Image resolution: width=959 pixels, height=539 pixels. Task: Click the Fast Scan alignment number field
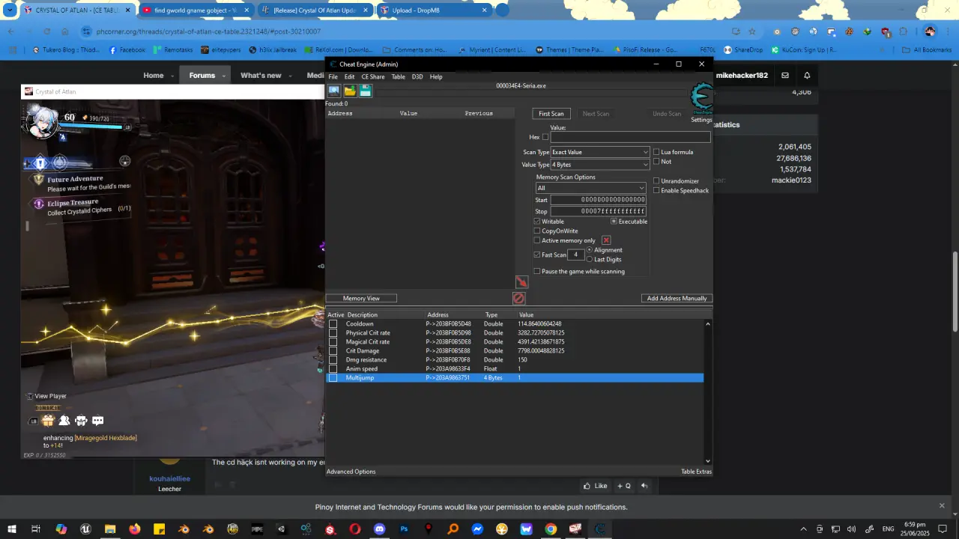(x=576, y=255)
